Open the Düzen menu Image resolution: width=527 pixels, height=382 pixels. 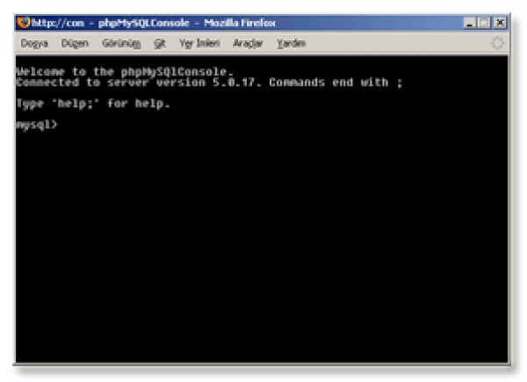[75, 43]
